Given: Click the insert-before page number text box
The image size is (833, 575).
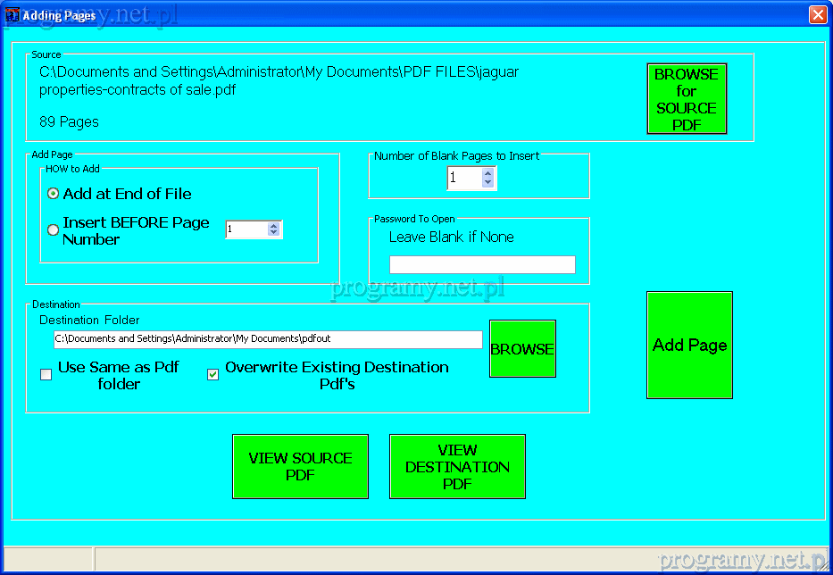Looking at the screenshot, I should pos(246,229).
